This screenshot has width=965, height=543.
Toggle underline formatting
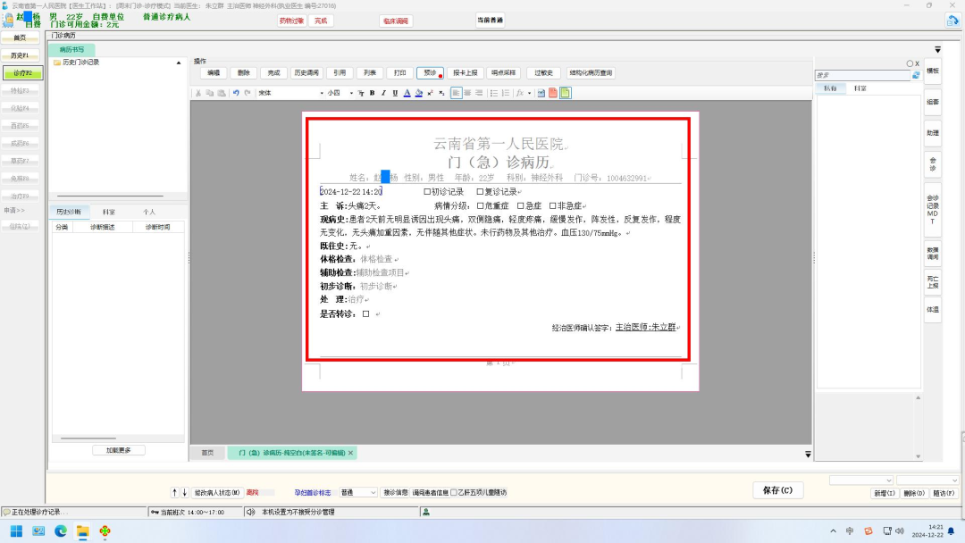click(395, 93)
